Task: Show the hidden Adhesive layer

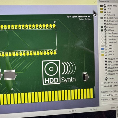Action: pyautogui.click(x=105, y=15)
